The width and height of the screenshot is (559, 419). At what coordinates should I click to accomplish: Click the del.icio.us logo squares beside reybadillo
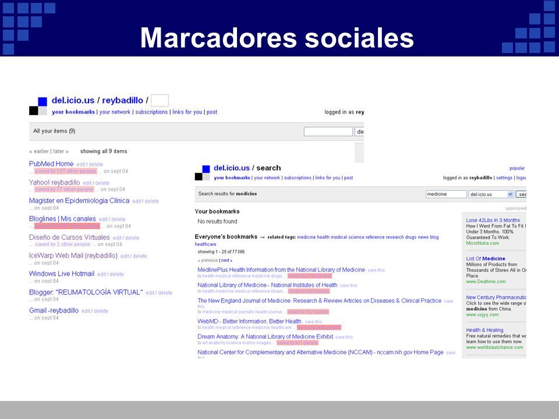coord(38,106)
